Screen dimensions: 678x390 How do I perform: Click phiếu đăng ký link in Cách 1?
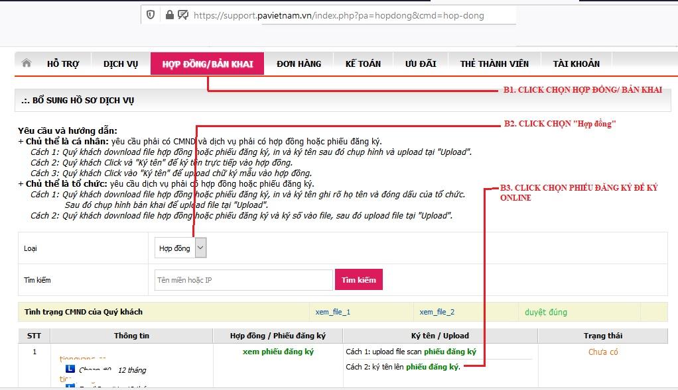[x=450, y=352]
